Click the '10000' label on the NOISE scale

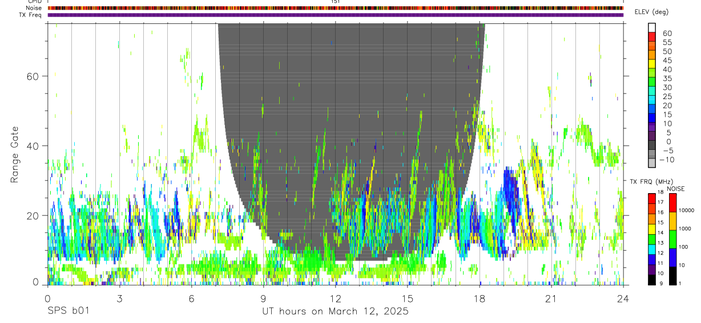[x=686, y=211]
